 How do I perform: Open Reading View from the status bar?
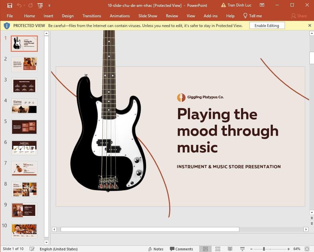pyautogui.click(x=230, y=249)
